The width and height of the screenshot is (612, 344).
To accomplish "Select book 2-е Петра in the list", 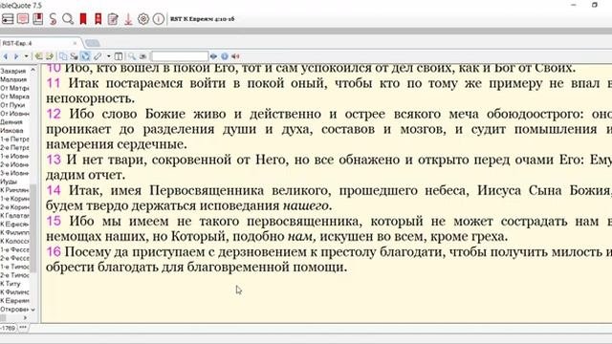I will [x=14, y=147].
